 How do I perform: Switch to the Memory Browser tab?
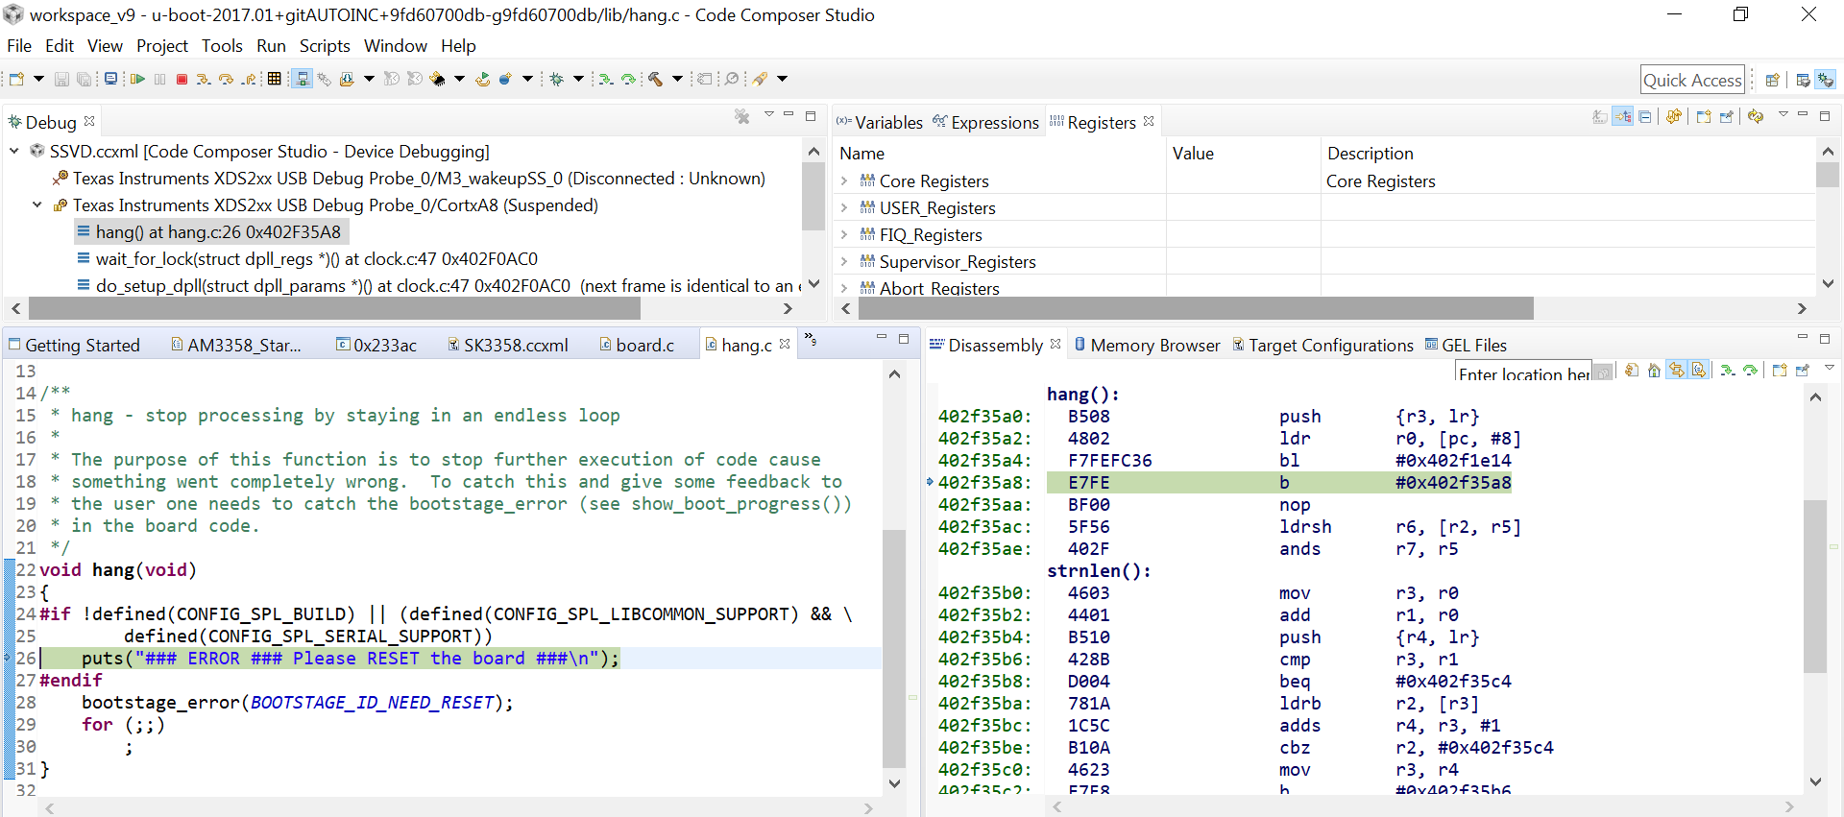[x=1147, y=345]
